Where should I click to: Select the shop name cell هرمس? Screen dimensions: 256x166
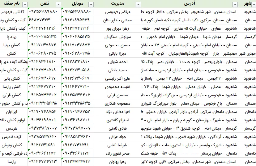click(14, 128)
